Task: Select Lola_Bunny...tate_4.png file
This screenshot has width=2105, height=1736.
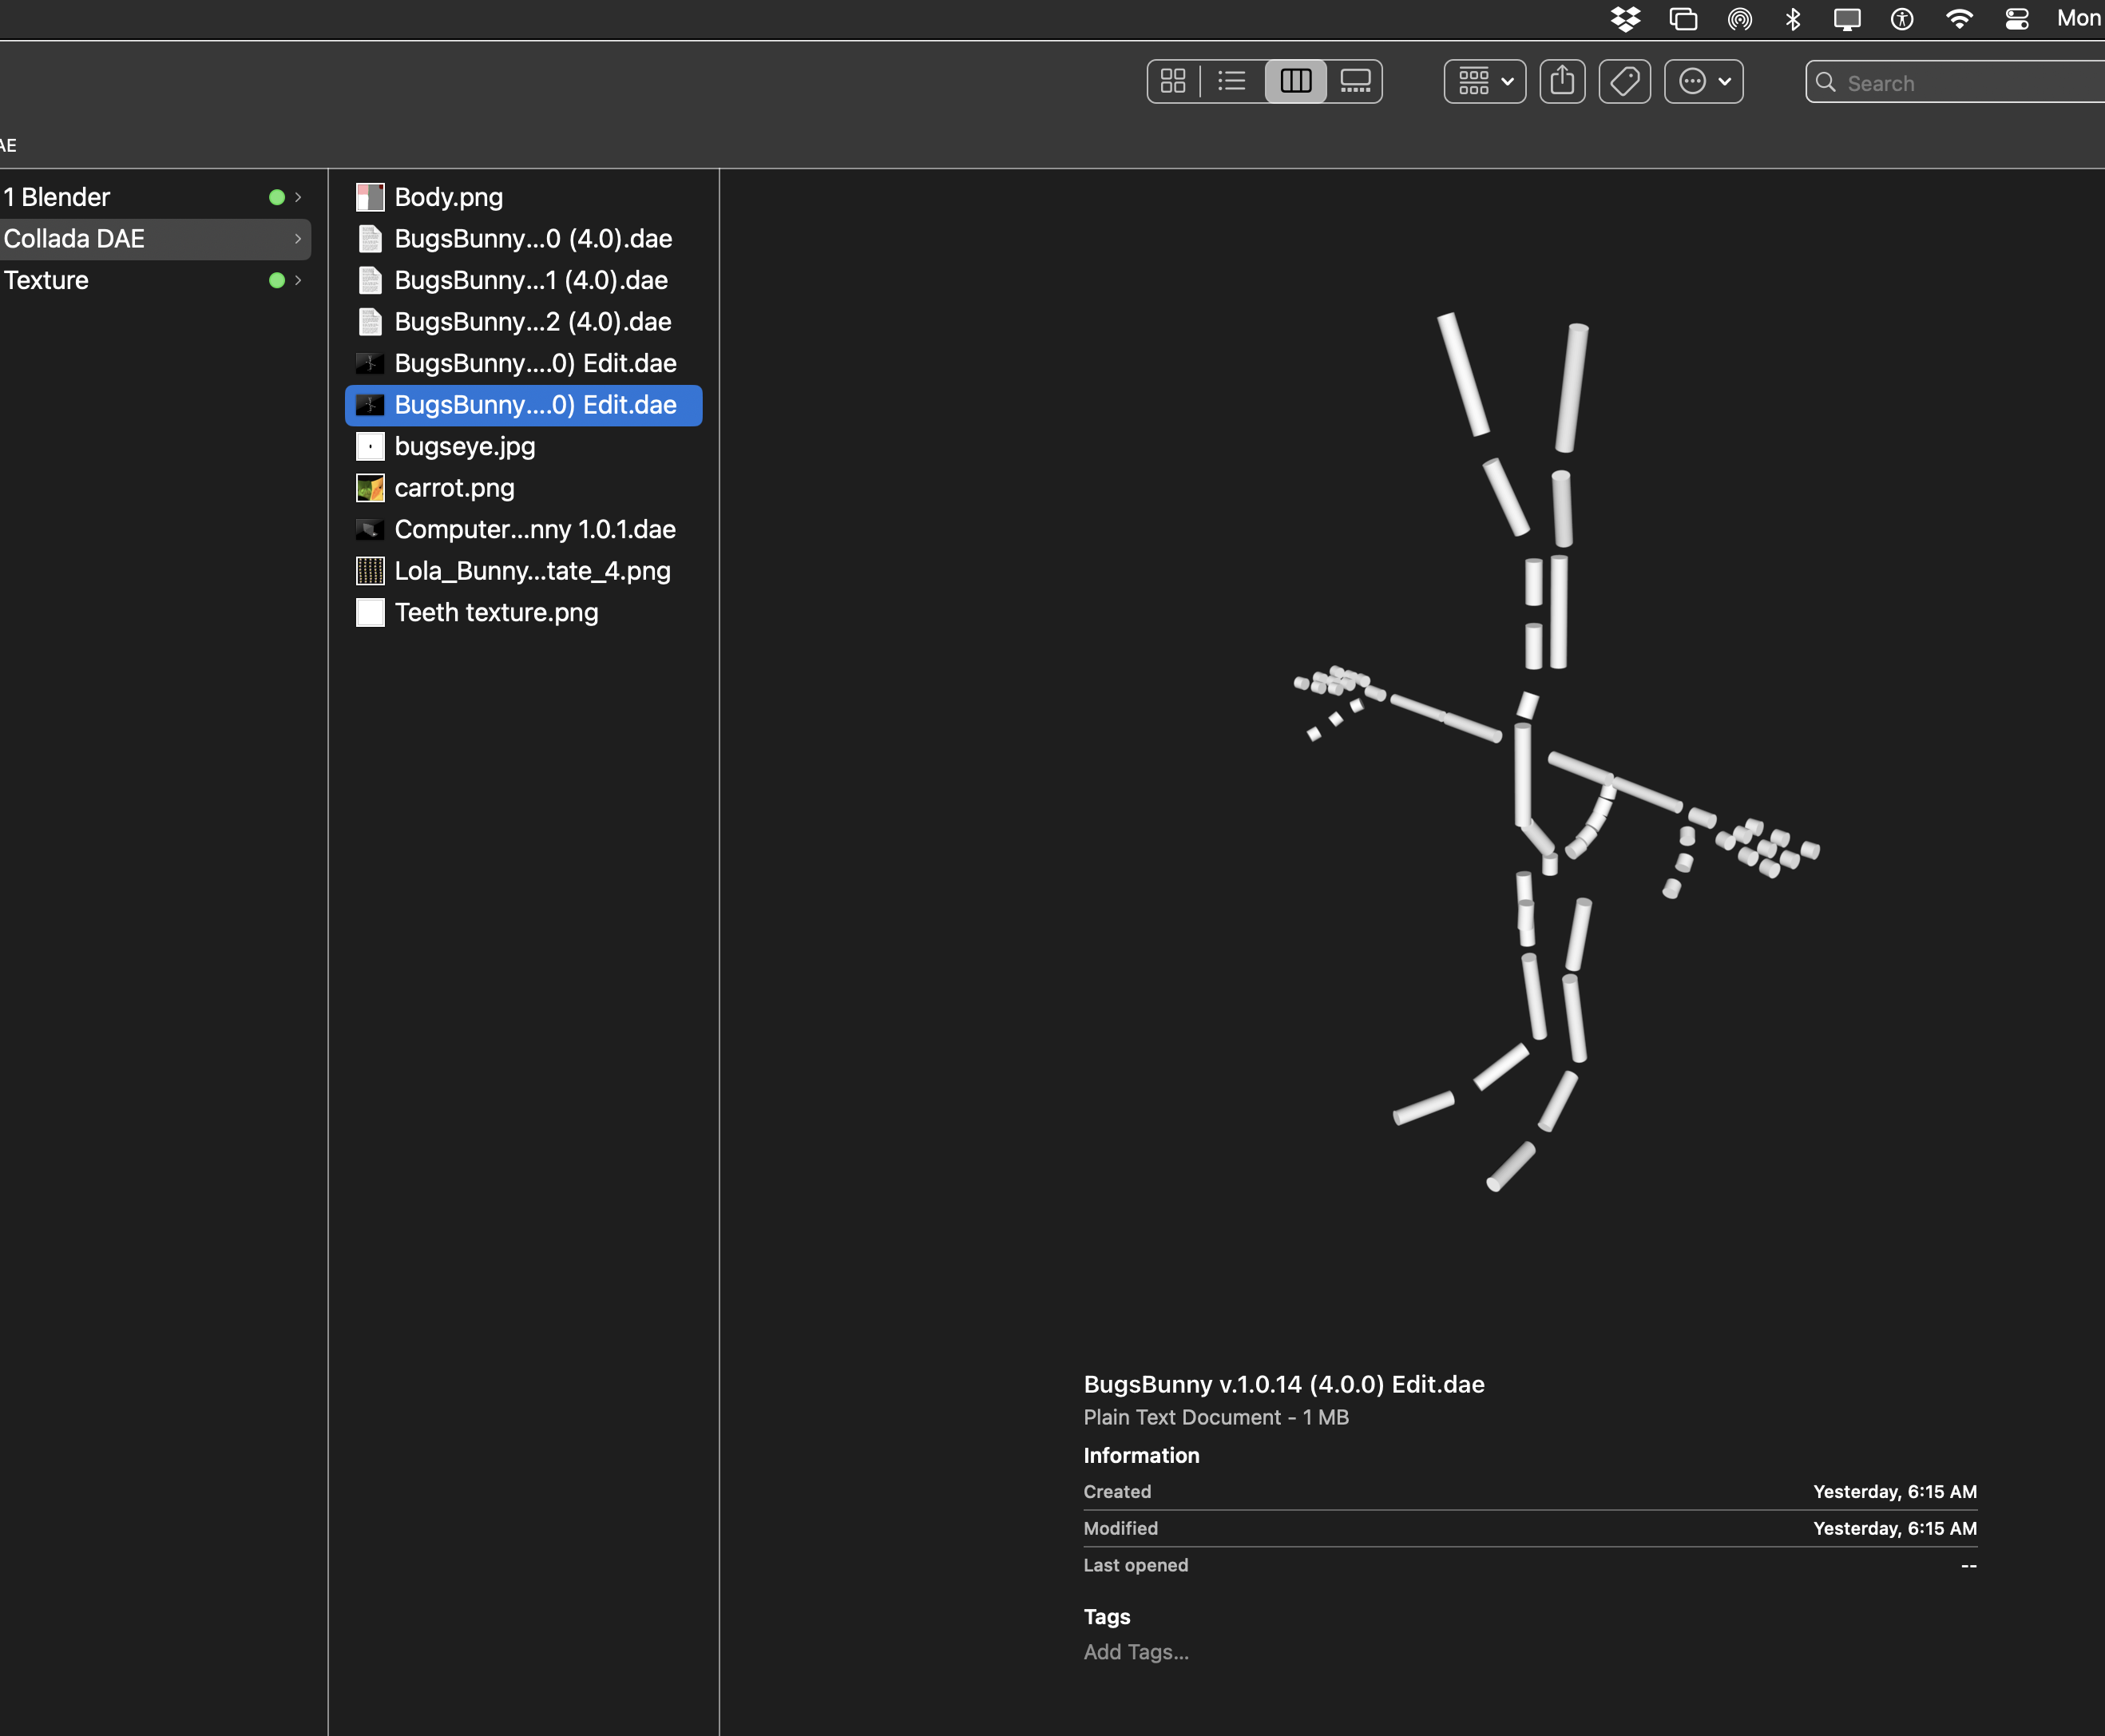Action: [x=523, y=571]
